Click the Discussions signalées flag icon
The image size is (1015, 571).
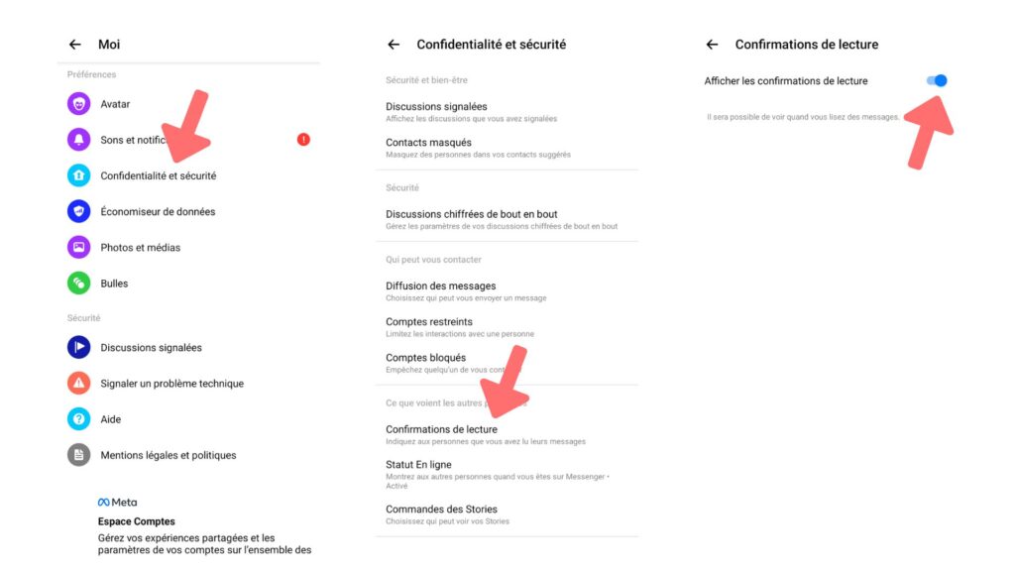(79, 347)
